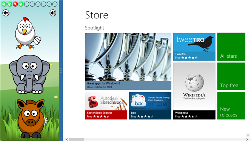Open the Box app tile
This screenshot has width=251, height=141.
pos(150,106)
